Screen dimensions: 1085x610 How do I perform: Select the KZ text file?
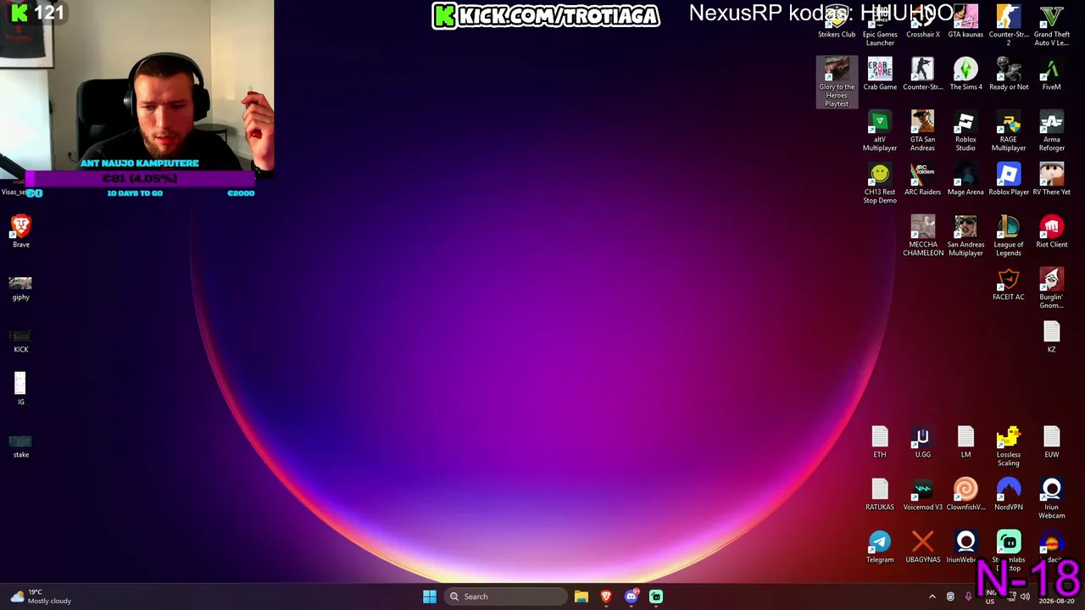pyautogui.click(x=1052, y=337)
